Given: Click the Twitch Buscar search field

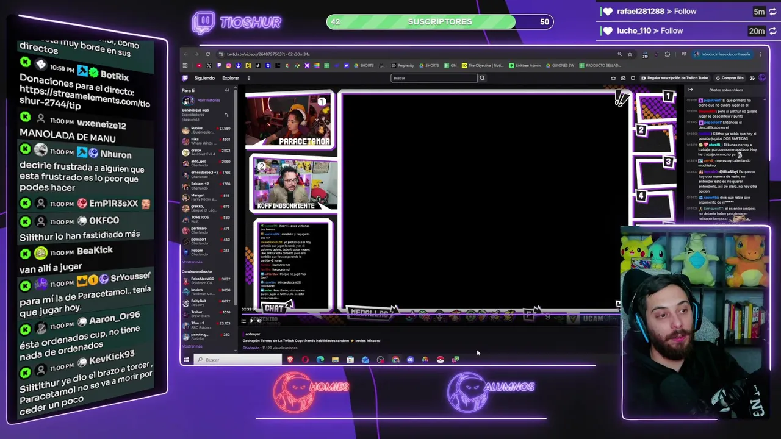Looking at the screenshot, I should point(434,78).
